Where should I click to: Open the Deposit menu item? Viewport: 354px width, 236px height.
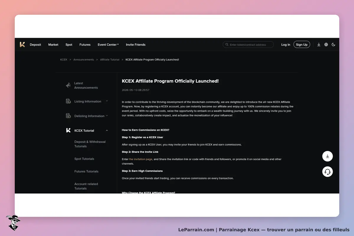tap(35, 45)
